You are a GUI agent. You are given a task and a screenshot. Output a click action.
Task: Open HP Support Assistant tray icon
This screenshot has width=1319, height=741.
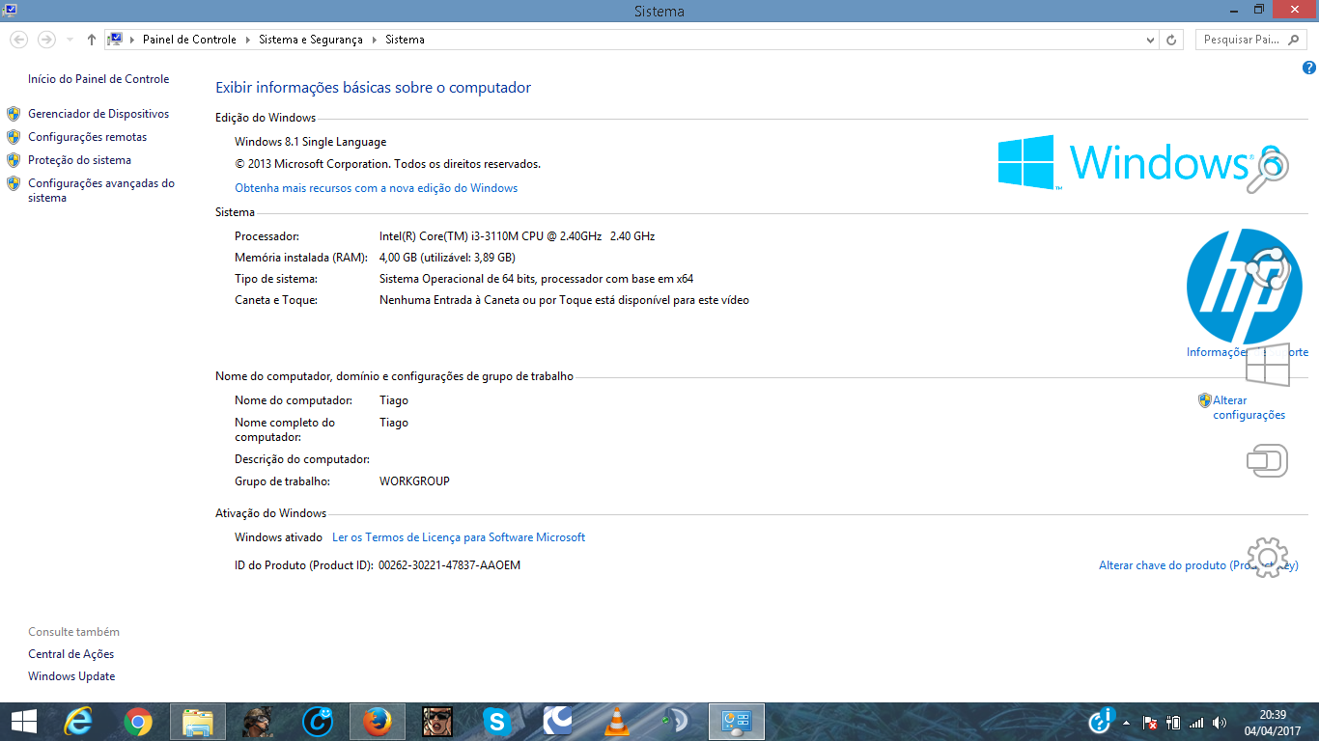(1102, 721)
